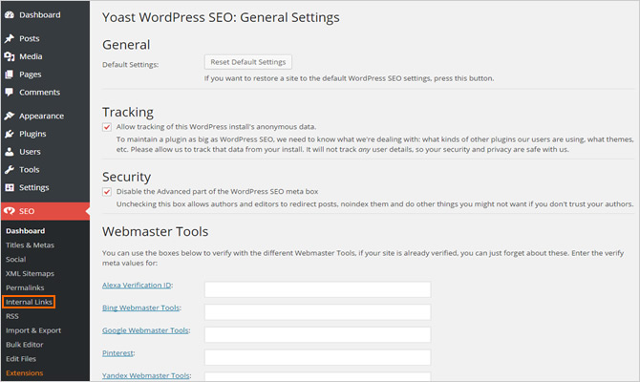640x382 pixels.
Task: Open the Appearance menu
Action: pyautogui.click(x=42, y=117)
